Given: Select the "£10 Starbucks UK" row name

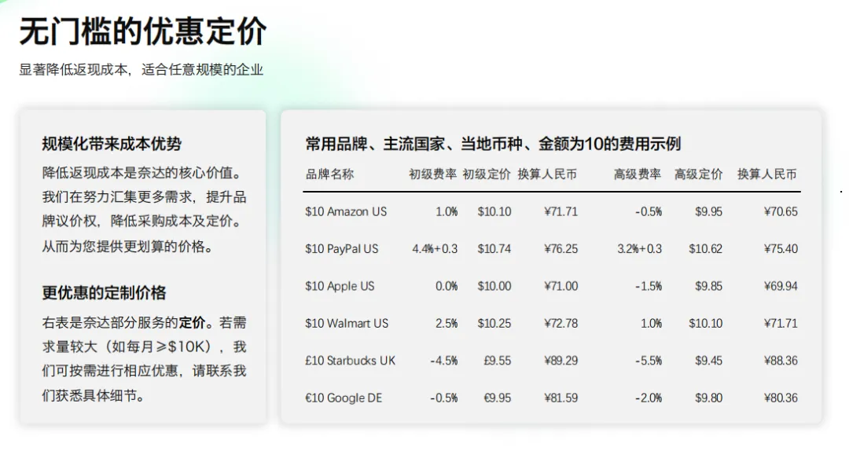Looking at the screenshot, I should pos(351,361).
